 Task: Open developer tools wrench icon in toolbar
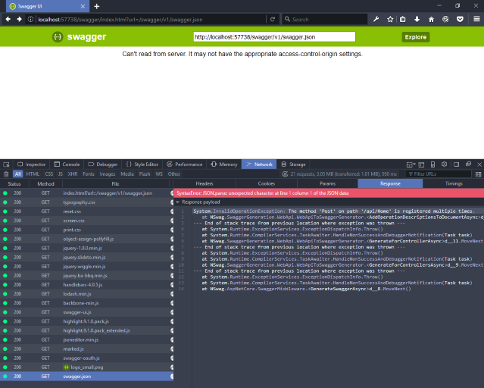376,19
